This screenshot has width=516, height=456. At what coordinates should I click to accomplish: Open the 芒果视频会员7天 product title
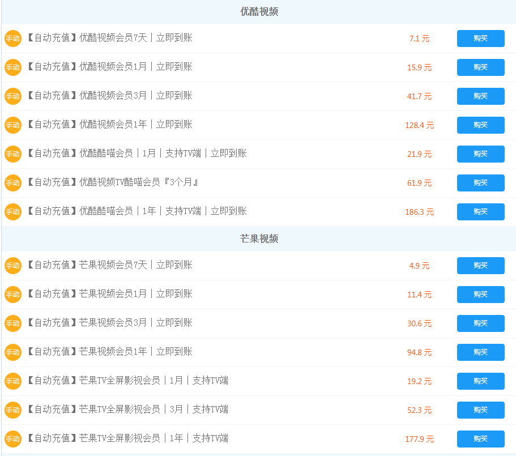109,265
